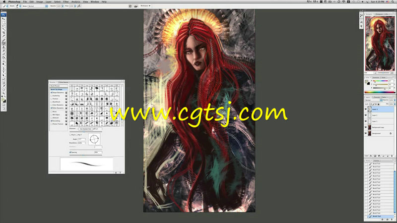Toggle the Shape Dynamics checkbox
The width and height of the screenshot is (397, 223).
pos(52,93)
